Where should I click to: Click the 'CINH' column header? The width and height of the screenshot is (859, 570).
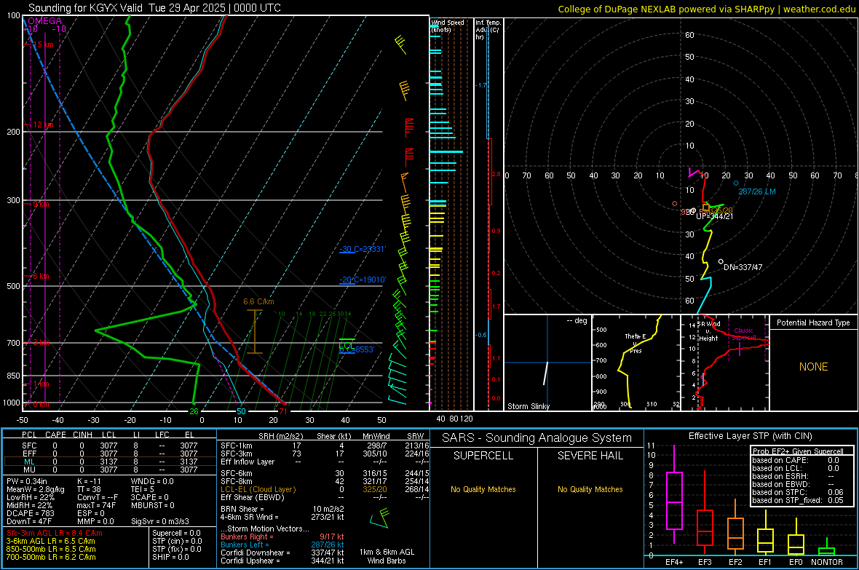(83, 435)
